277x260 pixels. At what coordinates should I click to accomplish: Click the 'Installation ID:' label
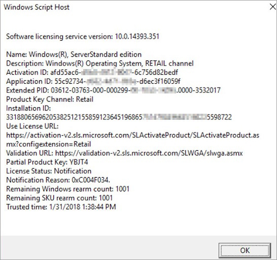(x=28, y=108)
